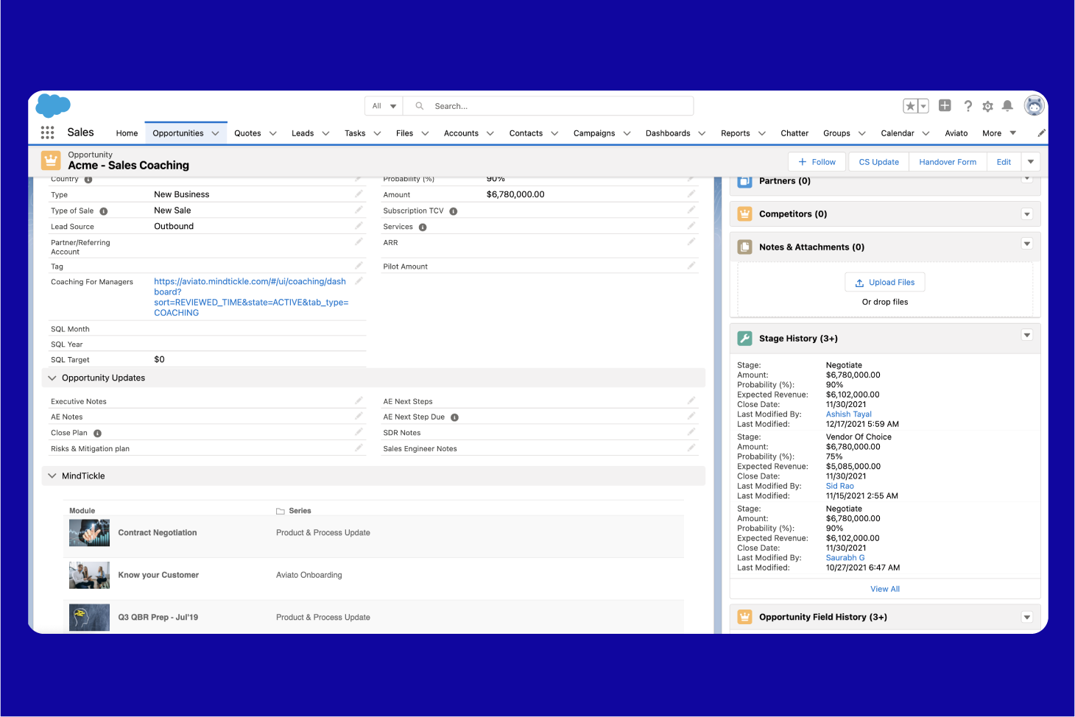
Task: Click the pencil icon beside Lead Source
Action: [x=359, y=226]
